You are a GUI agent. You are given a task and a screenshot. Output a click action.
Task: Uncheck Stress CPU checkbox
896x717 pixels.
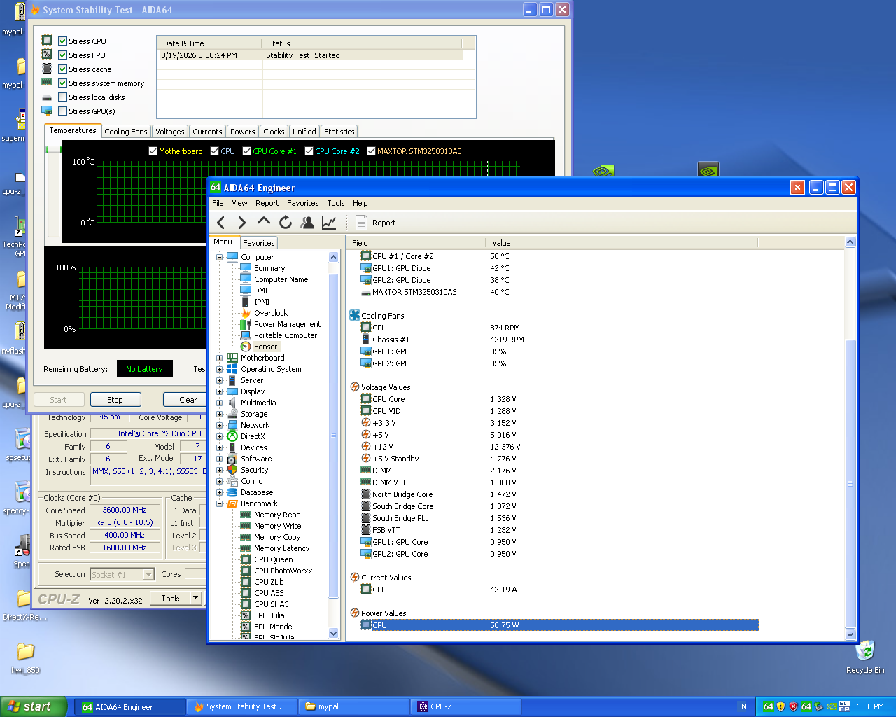click(63, 41)
